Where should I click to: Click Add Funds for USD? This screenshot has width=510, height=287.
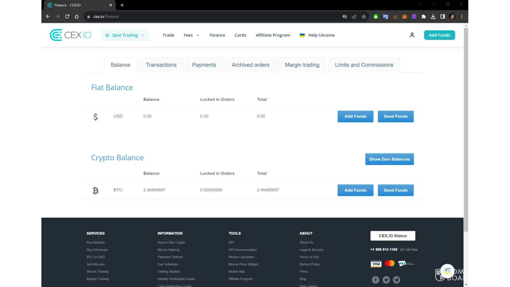(355, 117)
